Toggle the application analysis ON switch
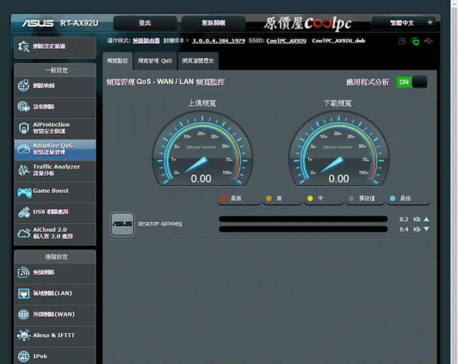This screenshot has width=458, height=364. 412,82
